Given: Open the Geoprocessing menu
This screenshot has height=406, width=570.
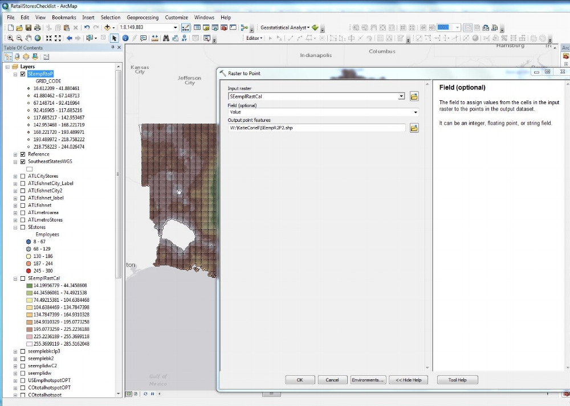Looking at the screenshot, I should click(142, 18).
